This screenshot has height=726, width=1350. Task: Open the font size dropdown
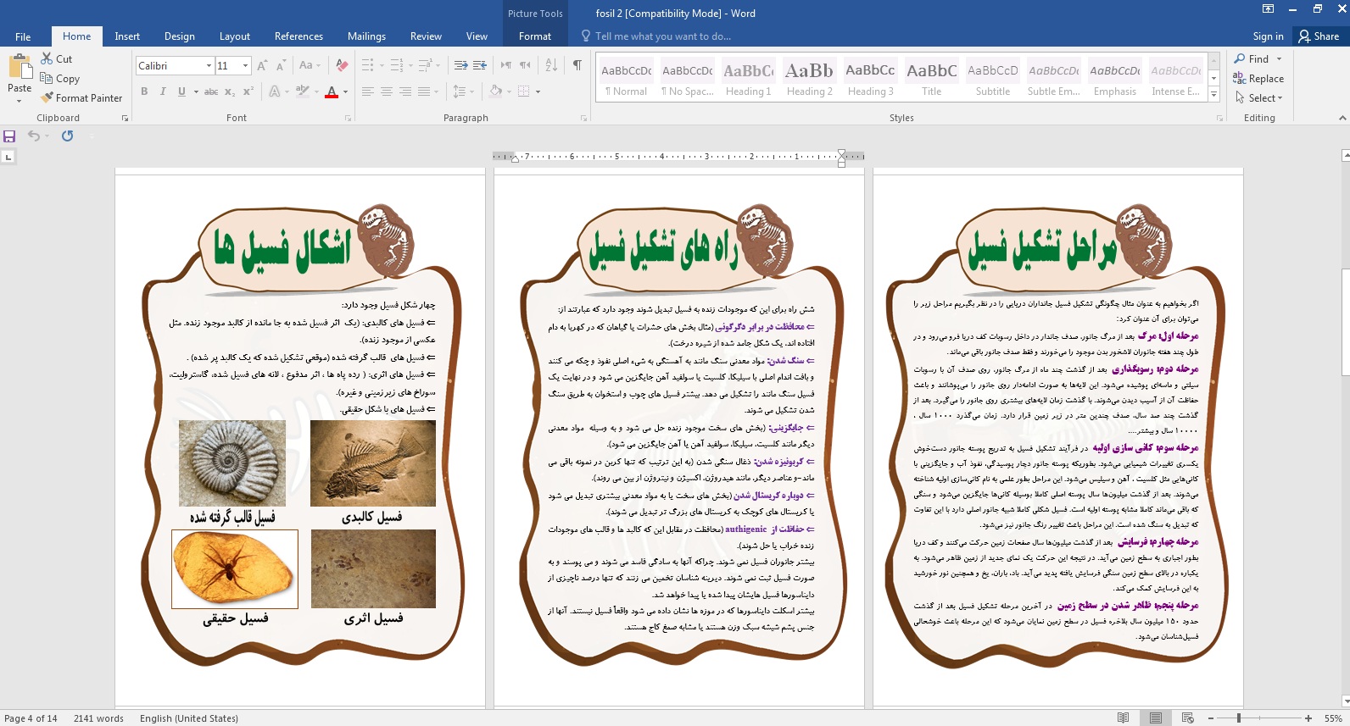(246, 66)
